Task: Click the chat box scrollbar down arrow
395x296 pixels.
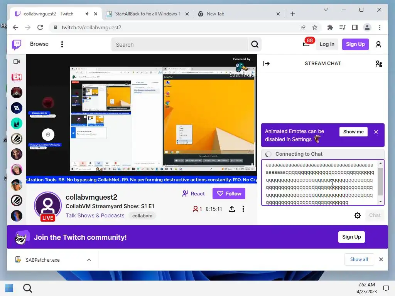Action: [380, 201]
